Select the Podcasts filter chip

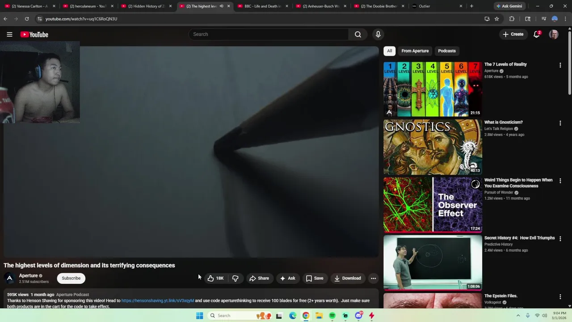pyautogui.click(x=447, y=51)
